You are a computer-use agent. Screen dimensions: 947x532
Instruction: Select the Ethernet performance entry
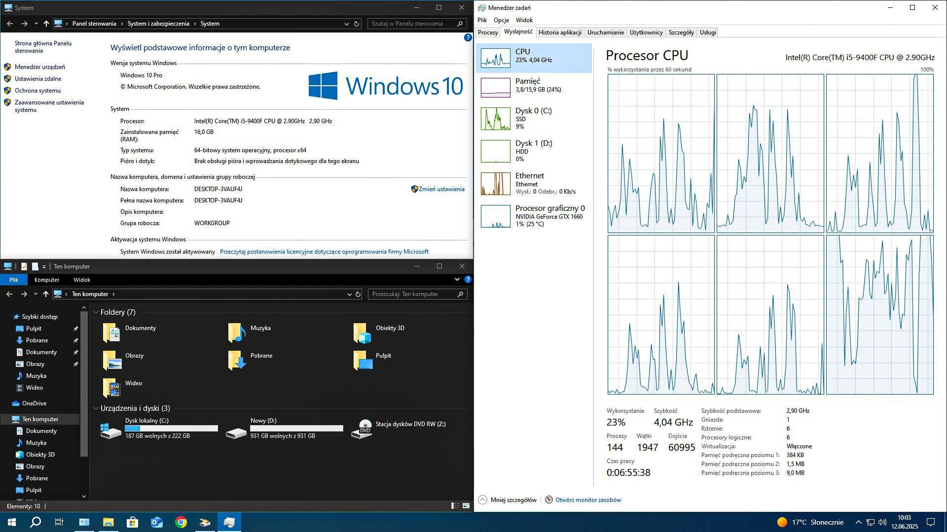coord(534,183)
